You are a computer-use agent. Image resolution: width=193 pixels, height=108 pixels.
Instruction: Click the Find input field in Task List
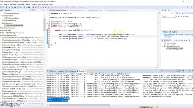(169, 16)
